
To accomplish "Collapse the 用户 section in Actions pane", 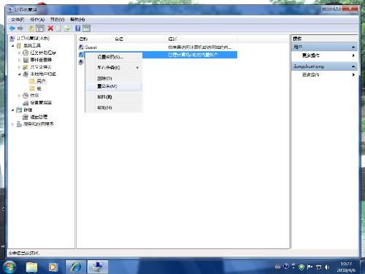I will pos(353,47).
